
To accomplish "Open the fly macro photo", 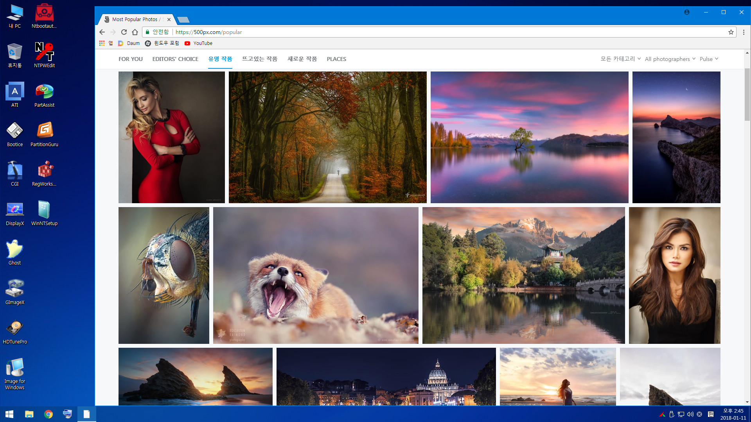I will coord(164,275).
